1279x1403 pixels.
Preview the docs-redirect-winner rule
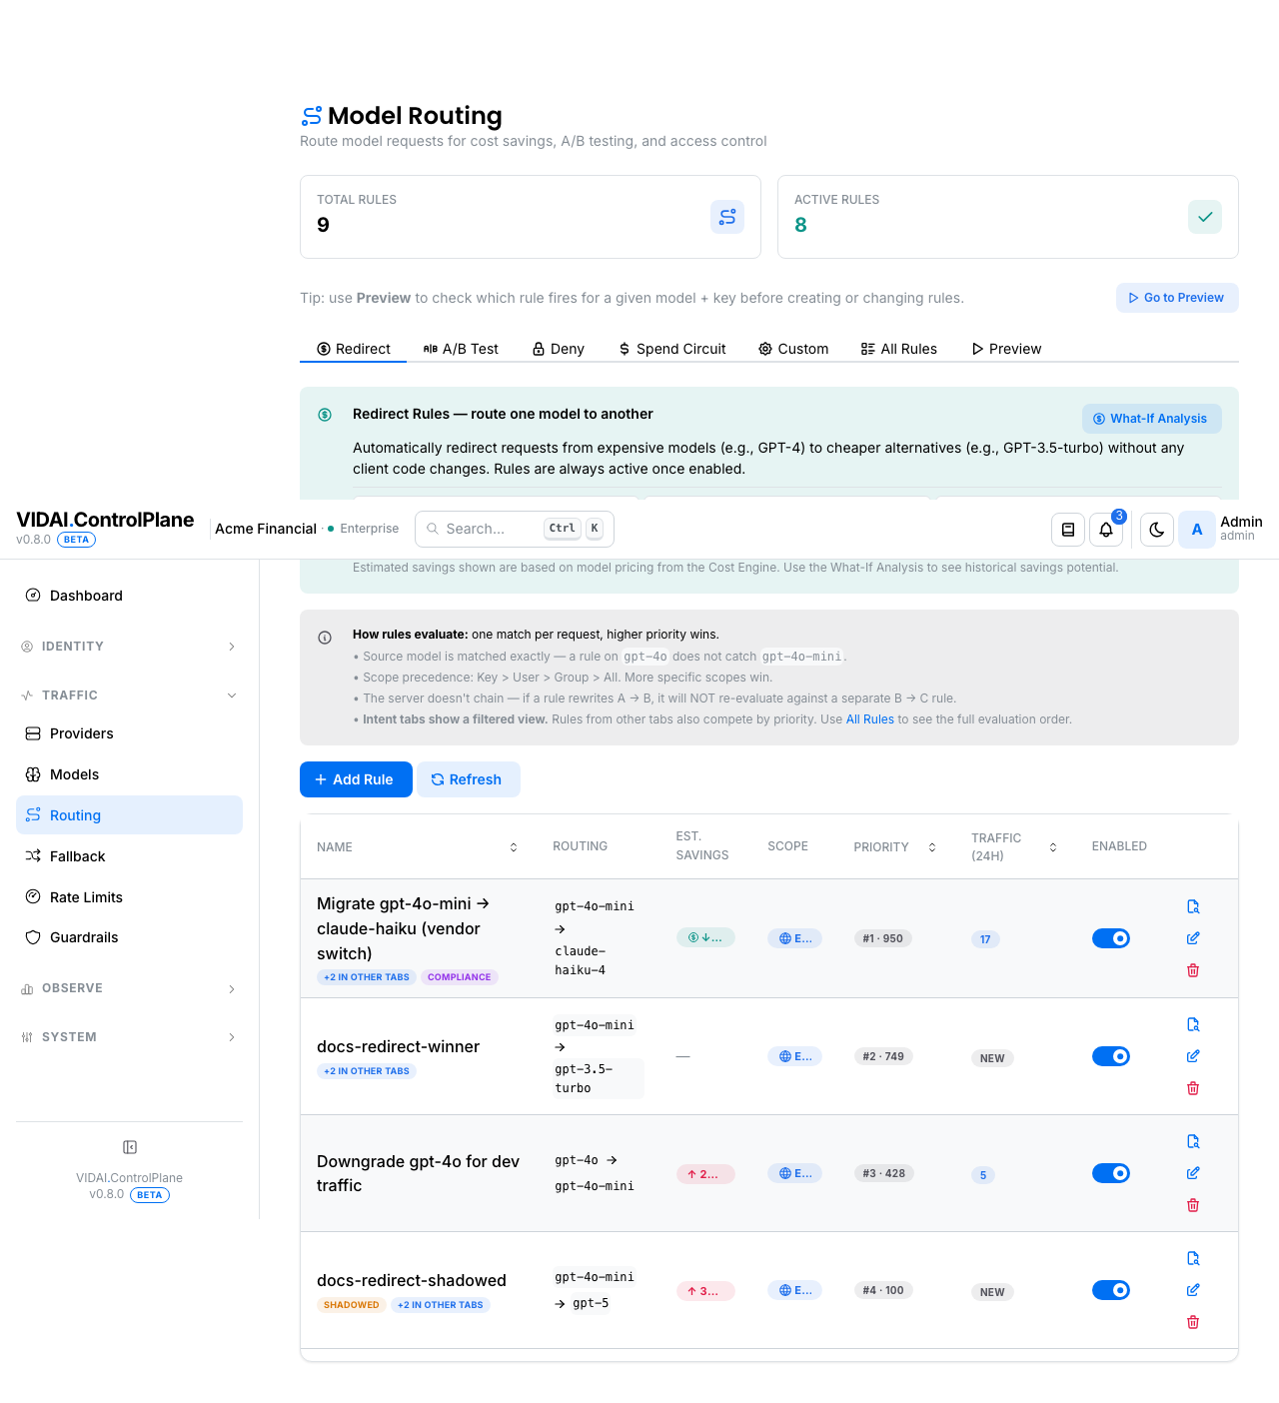pos(1193,1024)
